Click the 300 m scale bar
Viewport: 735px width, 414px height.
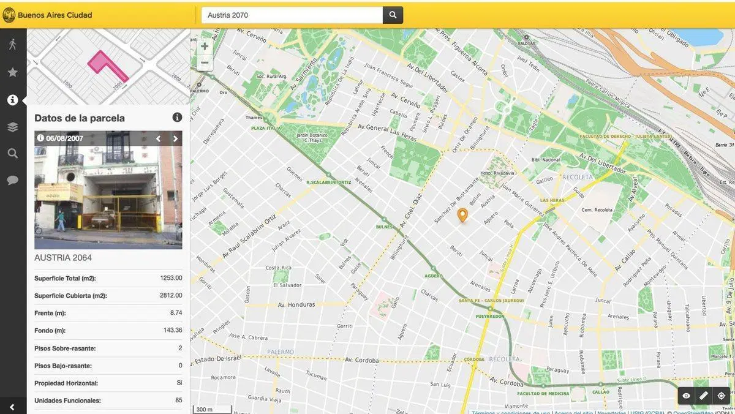213,409
